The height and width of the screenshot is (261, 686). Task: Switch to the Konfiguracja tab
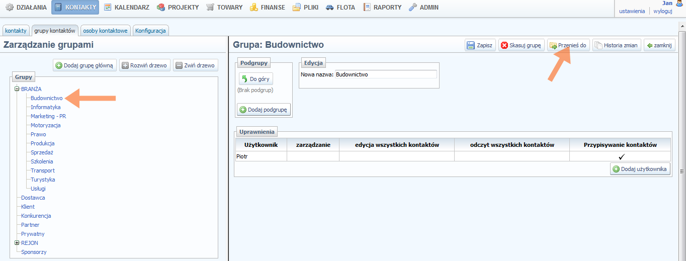(150, 31)
